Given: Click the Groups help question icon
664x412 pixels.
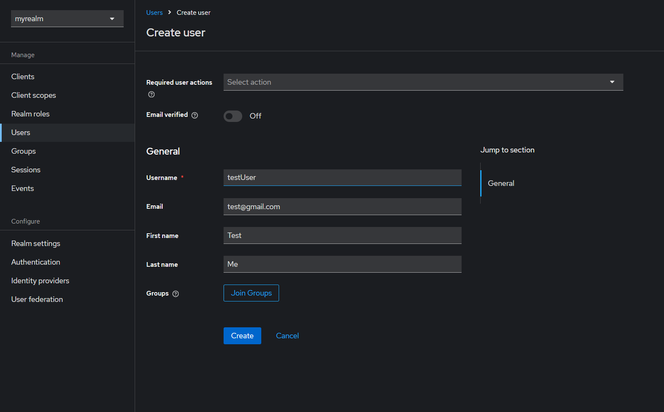Looking at the screenshot, I should tap(176, 294).
